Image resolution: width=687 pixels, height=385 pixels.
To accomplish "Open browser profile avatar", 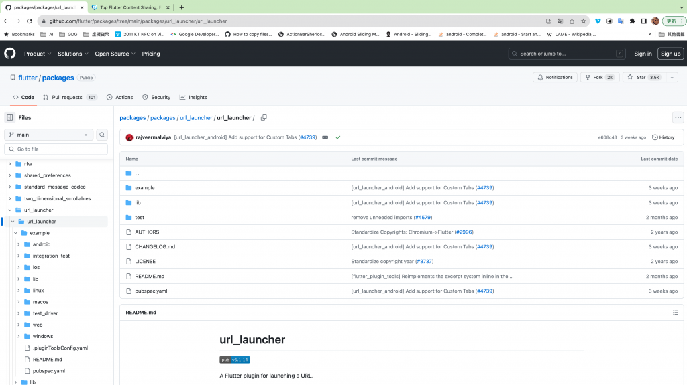I will (655, 21).
